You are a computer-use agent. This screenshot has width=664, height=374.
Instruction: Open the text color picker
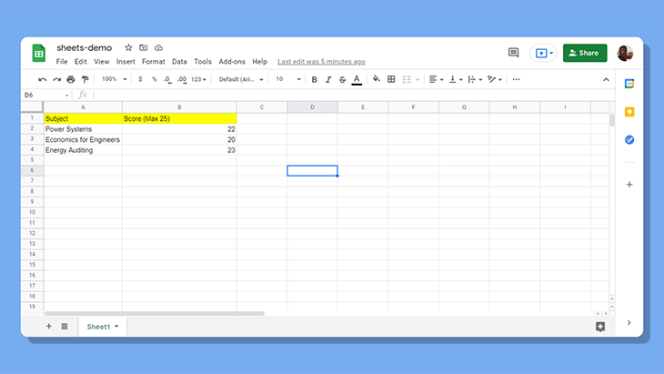coord(357,80)
